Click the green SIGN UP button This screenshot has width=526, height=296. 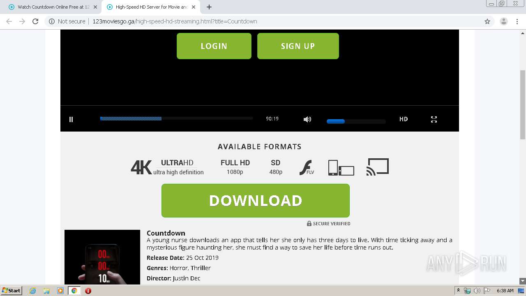pos(298,46)
